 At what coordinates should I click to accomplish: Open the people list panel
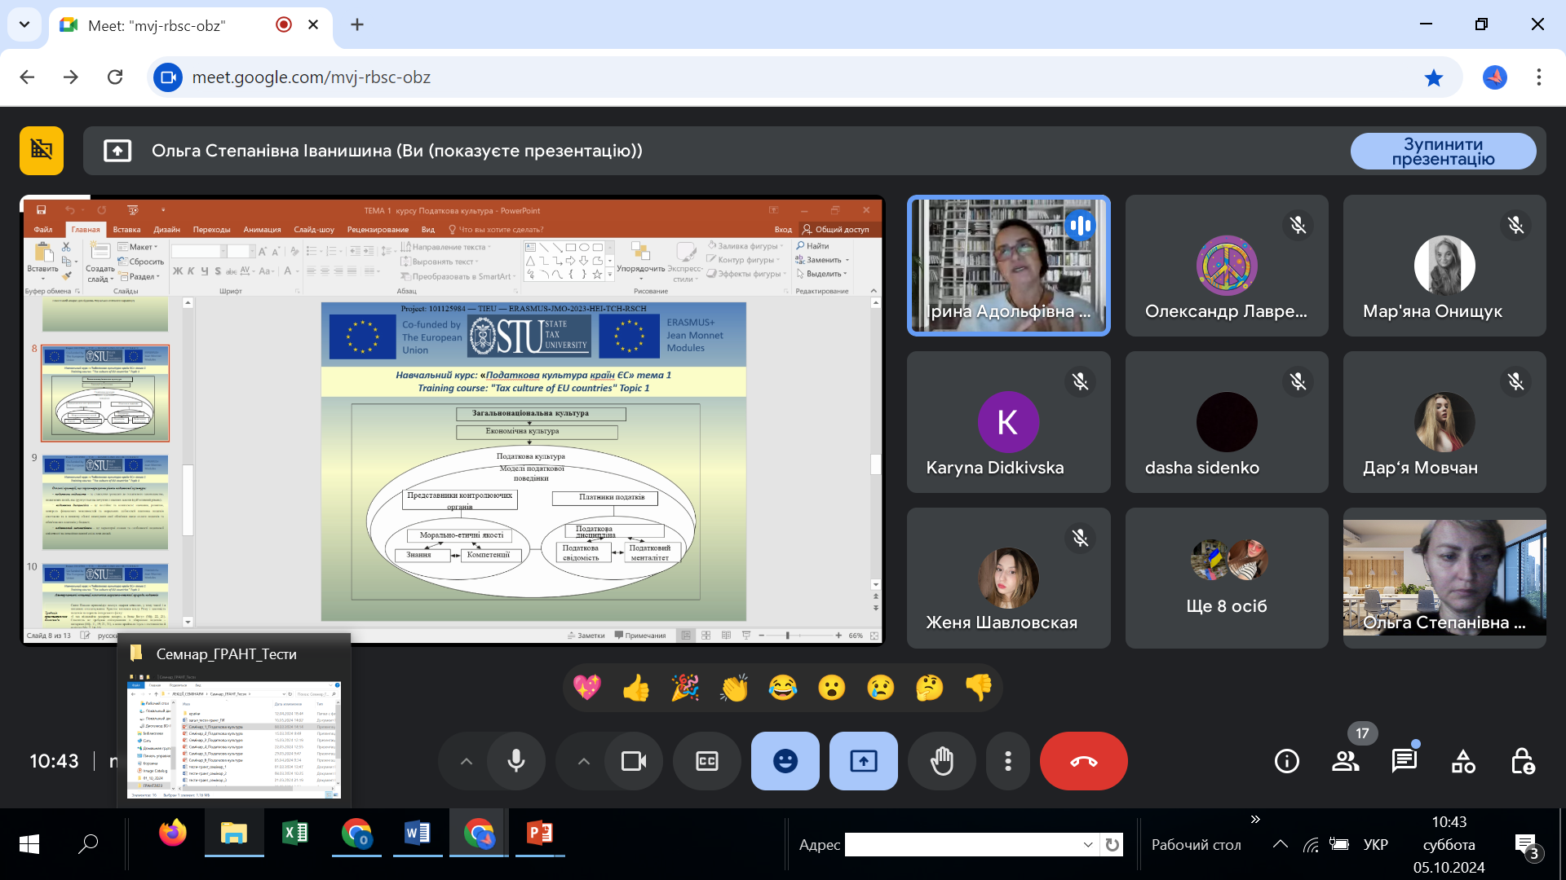[1346, 761]
